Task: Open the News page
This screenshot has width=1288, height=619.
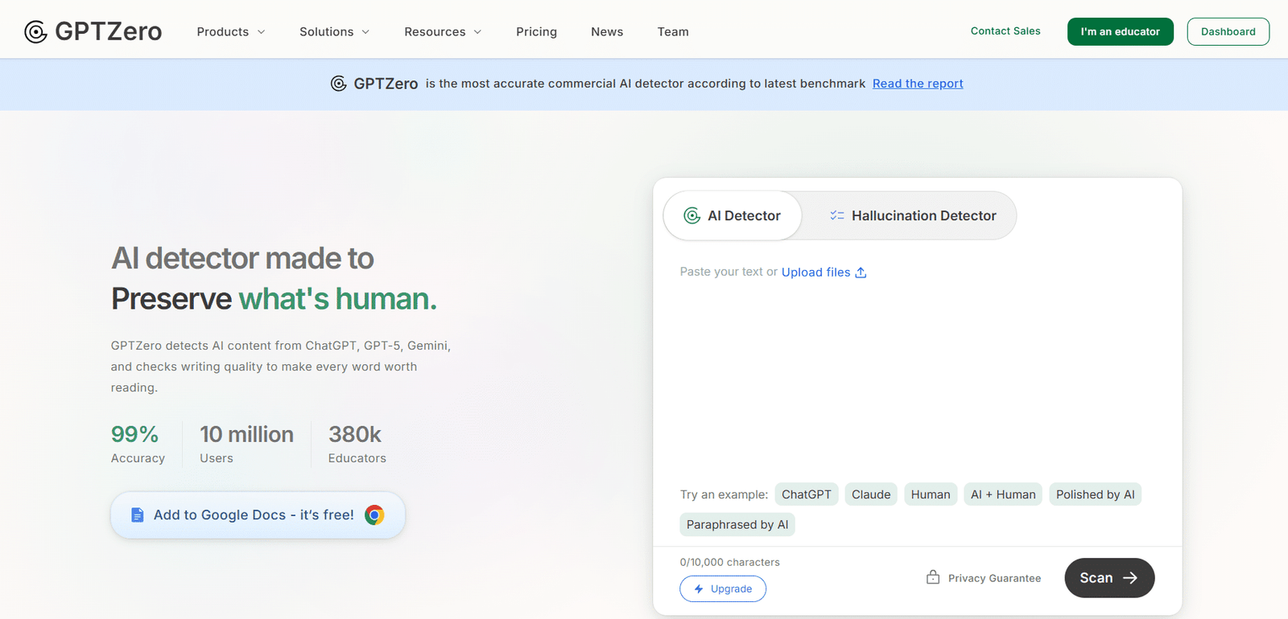Action: [x=607, y=31]
